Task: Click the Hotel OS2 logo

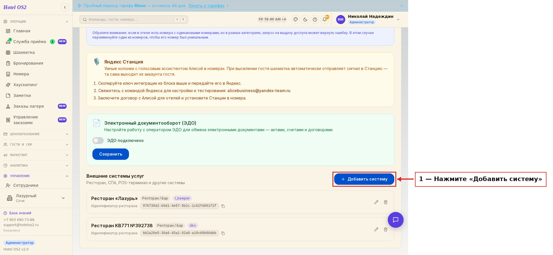Action: pos(15,7)
